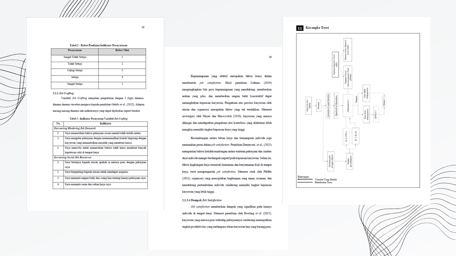This screenshot has height=256, width=456.
Task: Click the 'Sitokin pro-inflamasi' diagram box
Action: tap(349, 161)
